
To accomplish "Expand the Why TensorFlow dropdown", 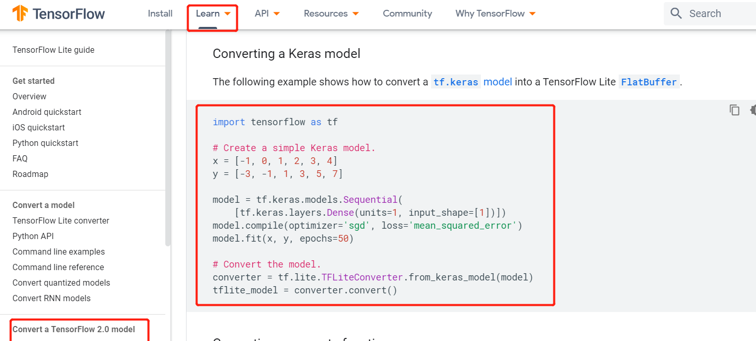I will [x=495, y=13].
